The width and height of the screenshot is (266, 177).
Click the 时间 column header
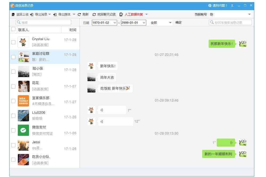point(73,30)
